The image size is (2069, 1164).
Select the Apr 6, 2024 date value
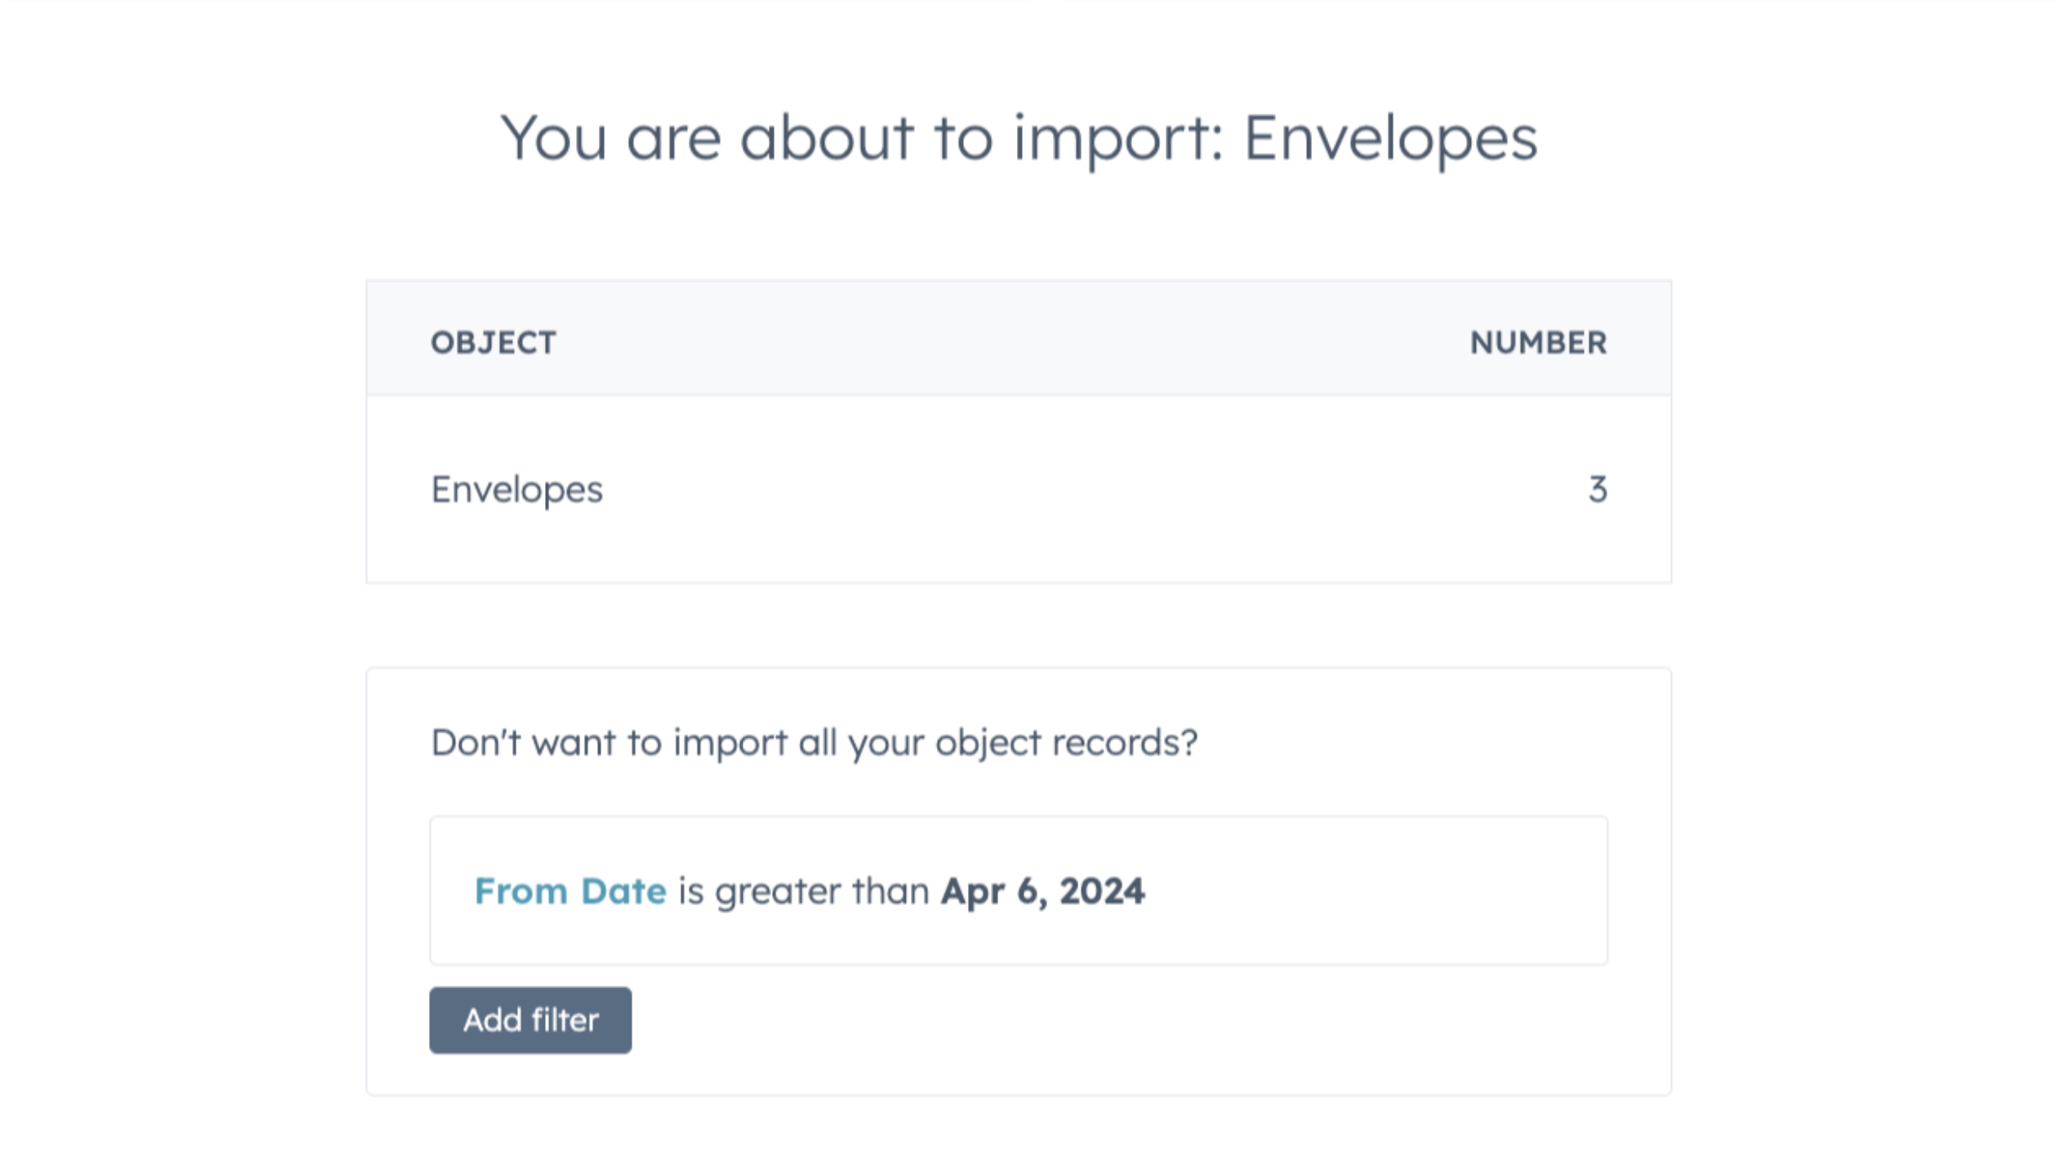[1042, 891]
